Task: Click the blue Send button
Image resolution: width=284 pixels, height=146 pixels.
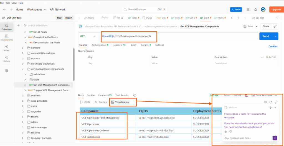Action: 265,36
